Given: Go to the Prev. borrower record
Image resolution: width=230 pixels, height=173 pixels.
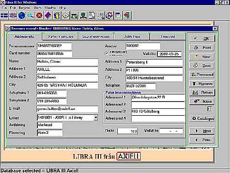Looking at the screenshot, I should tap(202, 140).
